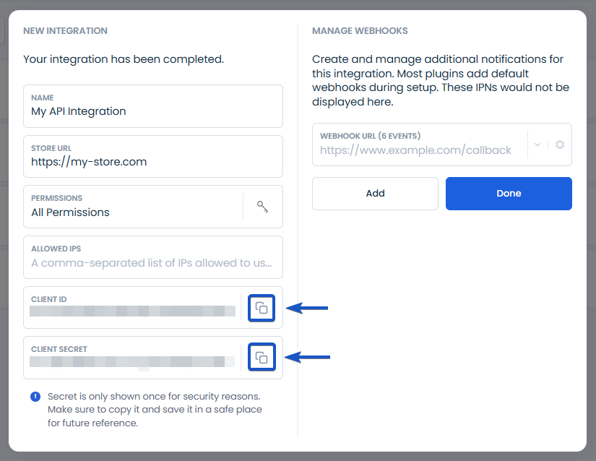Screen dimensions: 596x461
Task: Click the Done button to finish setup
Action: pyautogui.click(x=509, y=193)
